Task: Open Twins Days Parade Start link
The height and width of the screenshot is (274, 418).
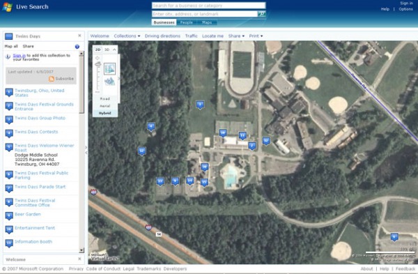Action: (x=40, y=187)
